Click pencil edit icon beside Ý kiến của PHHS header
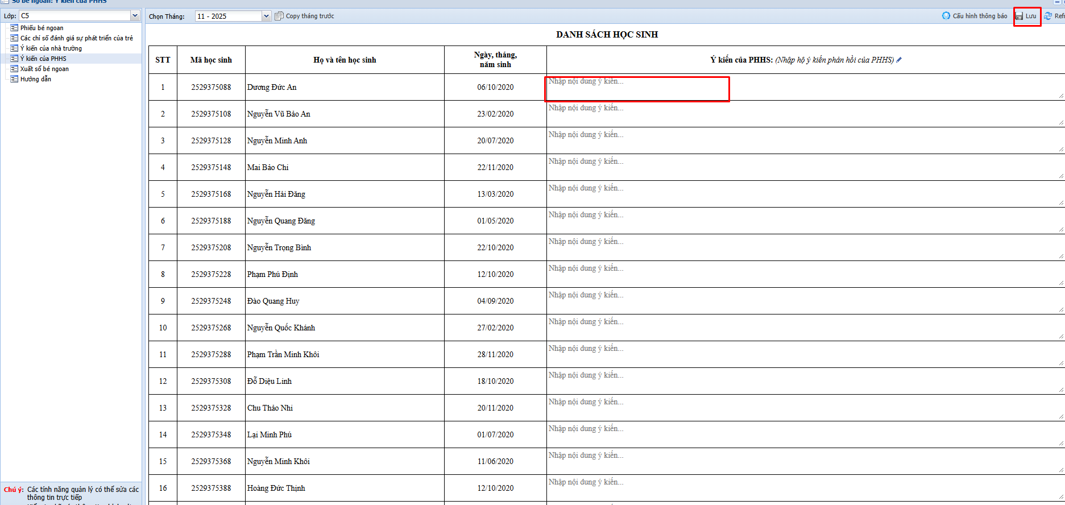1065x505 pixels. click(899, 60)
